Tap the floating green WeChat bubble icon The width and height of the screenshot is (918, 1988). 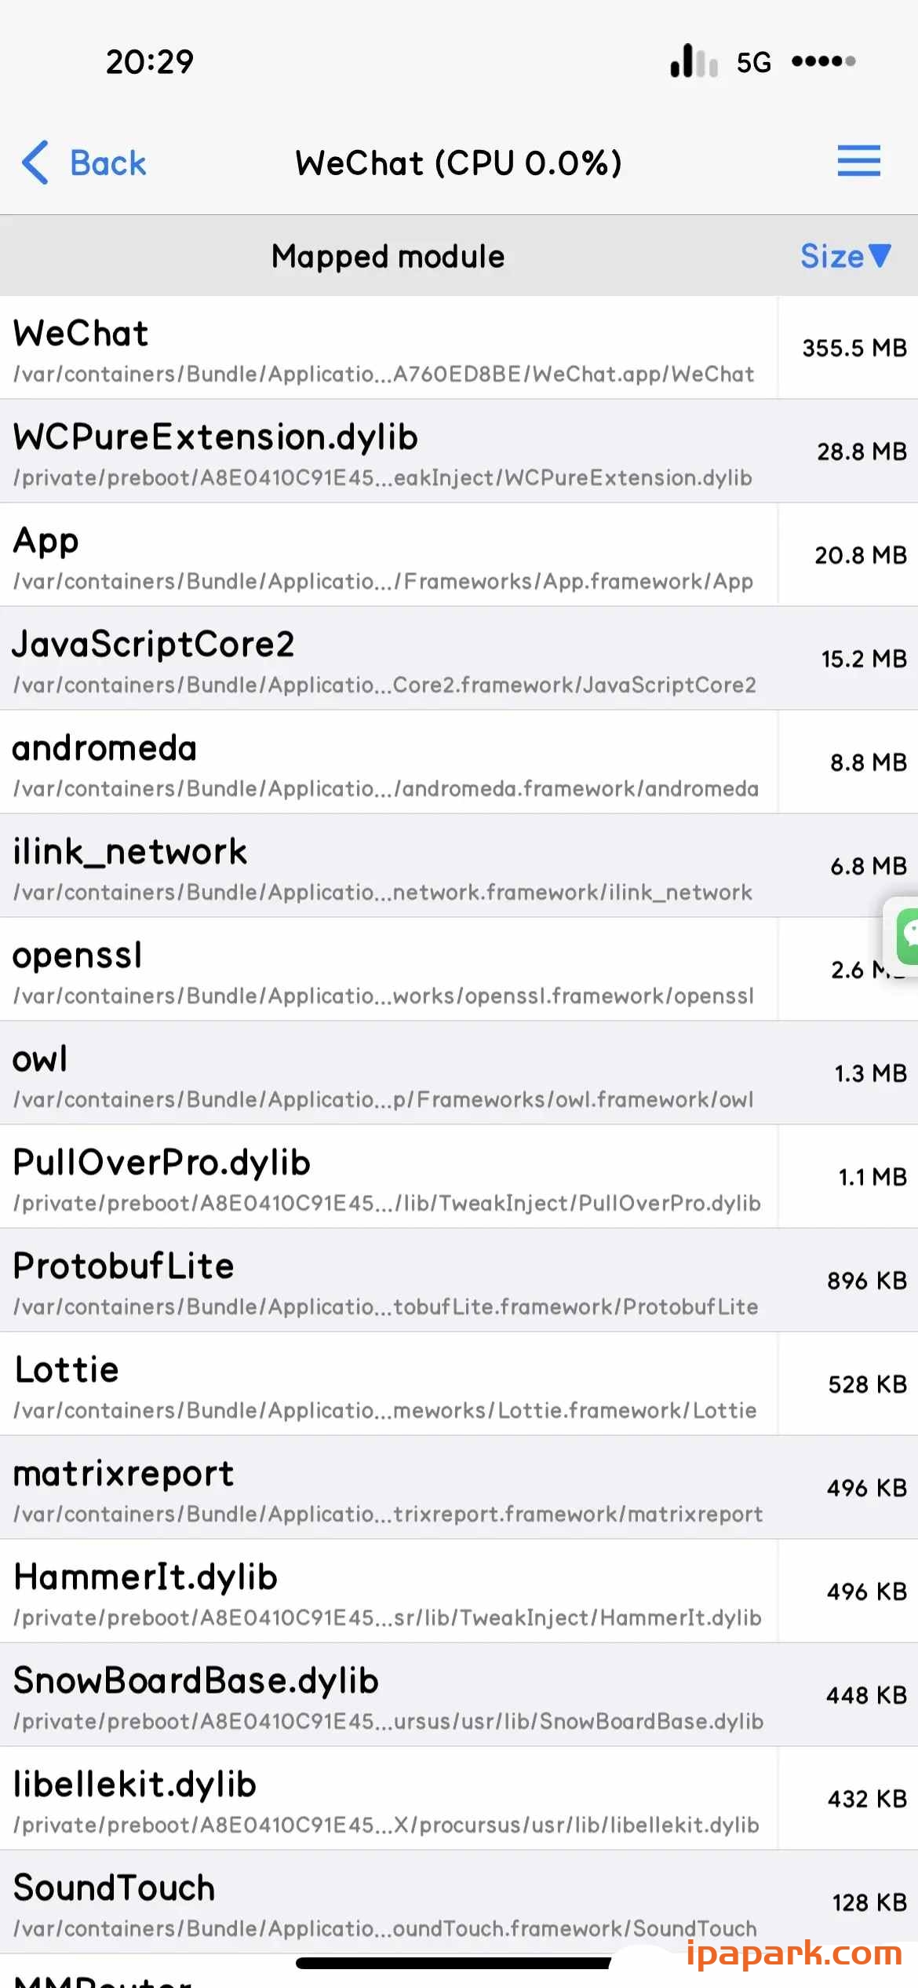click(906, 935)
